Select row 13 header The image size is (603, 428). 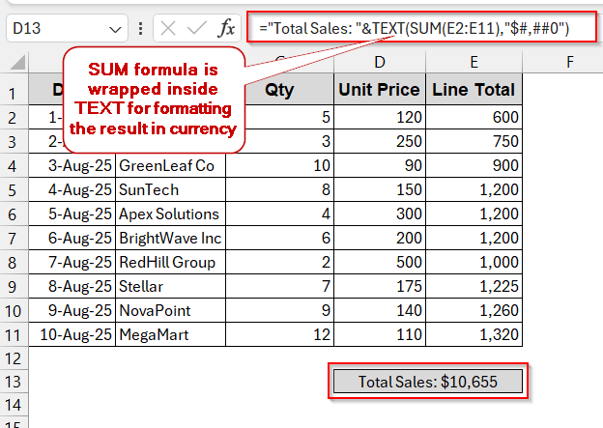point(14,382)
